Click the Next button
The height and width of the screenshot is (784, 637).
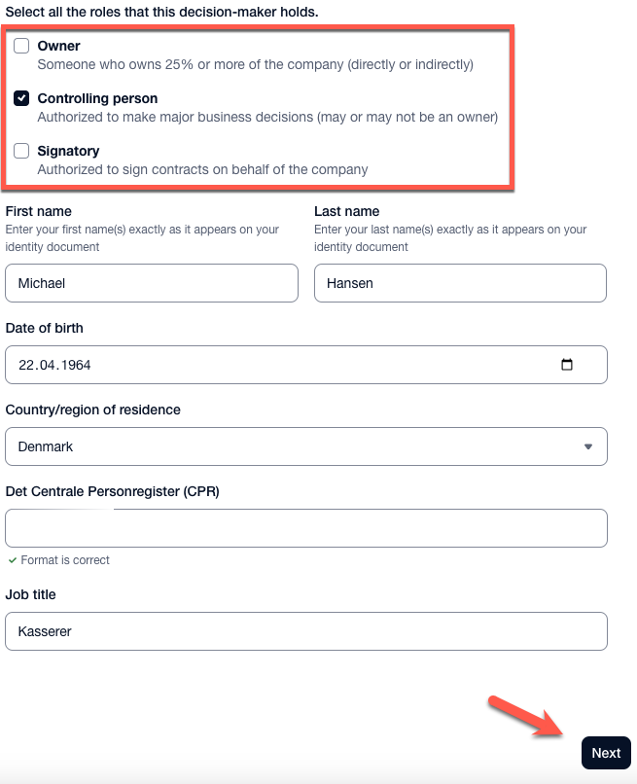606,753
